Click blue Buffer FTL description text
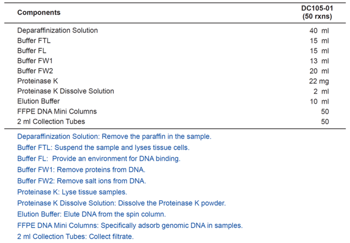 point(103,147)
